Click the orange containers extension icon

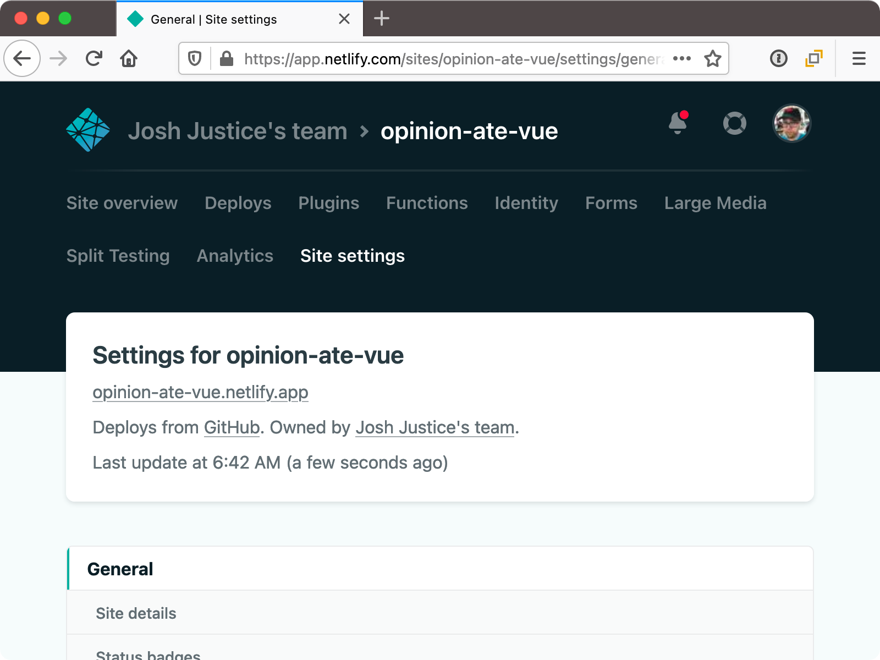(814, 58)
